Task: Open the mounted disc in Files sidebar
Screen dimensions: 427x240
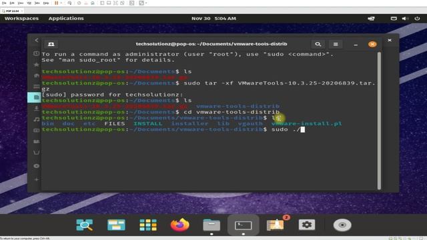Action: click(36, 166)
